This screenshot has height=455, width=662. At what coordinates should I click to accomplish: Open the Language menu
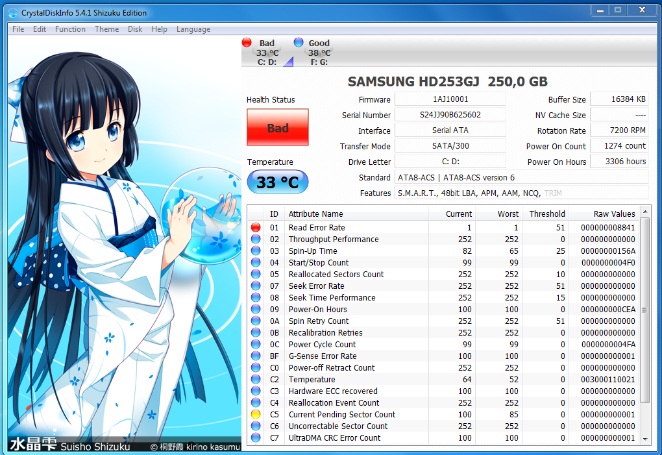pos(193,29)
